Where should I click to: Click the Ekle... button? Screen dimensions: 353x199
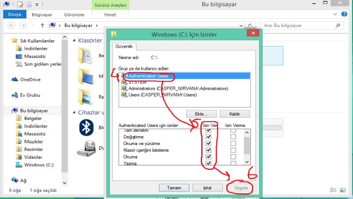coord(201,114)
